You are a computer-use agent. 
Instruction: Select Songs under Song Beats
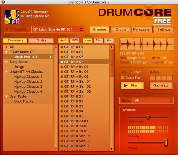19,67
